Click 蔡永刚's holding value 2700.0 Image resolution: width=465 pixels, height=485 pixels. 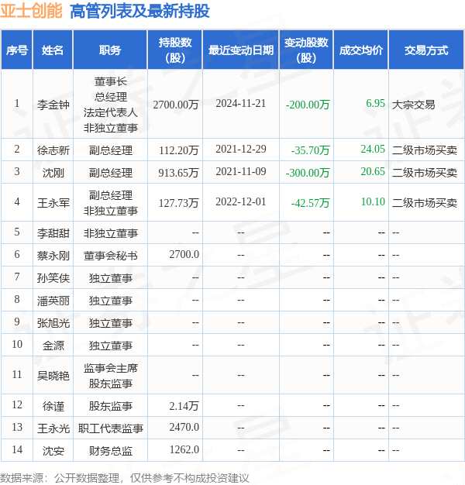click(x=184, y=254)
